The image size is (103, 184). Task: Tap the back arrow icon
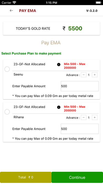(11, 11)
